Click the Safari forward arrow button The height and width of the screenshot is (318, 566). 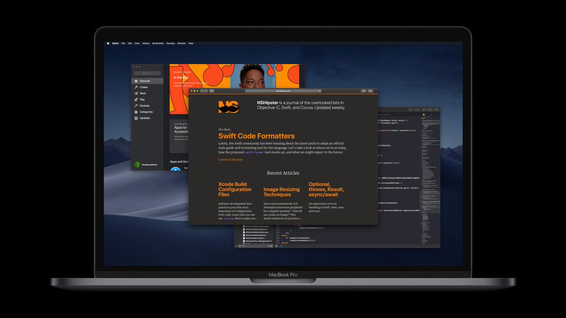click(x=206, y=91)
